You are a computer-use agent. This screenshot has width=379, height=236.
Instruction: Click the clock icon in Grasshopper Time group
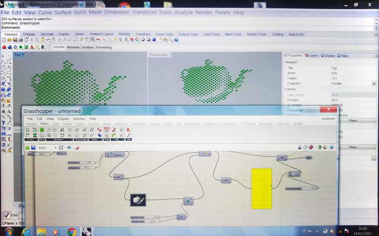pos(106,135)
